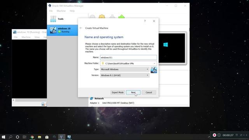
Task: Switch to Expert Mode
Action: point(117,93)
